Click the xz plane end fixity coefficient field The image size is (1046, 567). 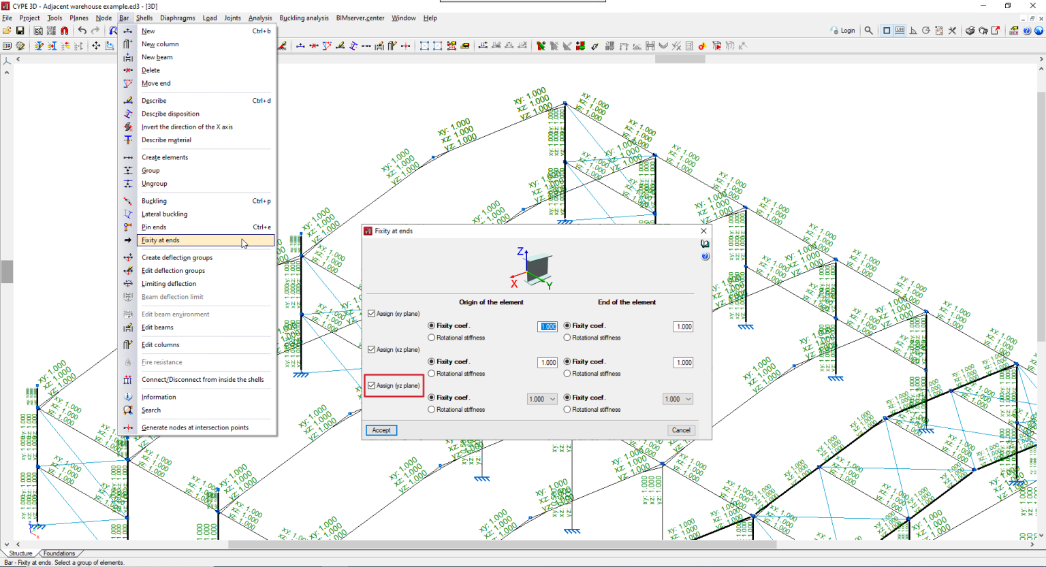point(683,363)
